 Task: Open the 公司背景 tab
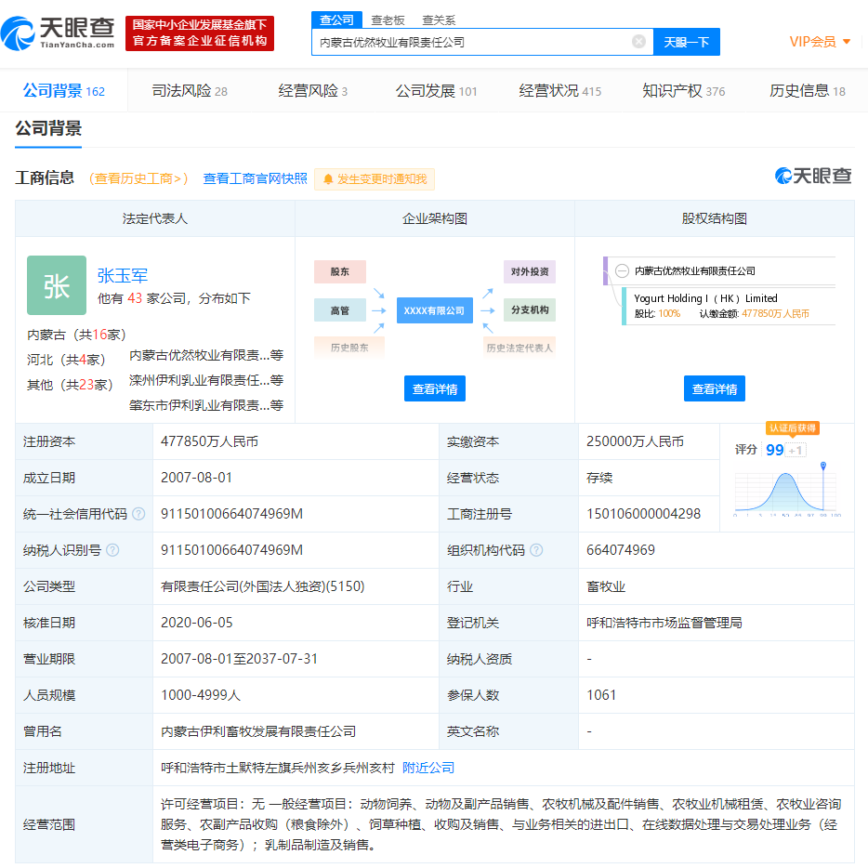(x=64, y=90)
